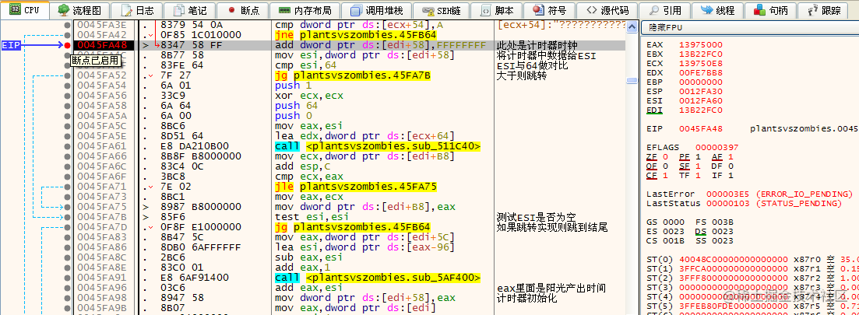The width and height of the screenshot is (859, 315).
Task: Switch to the CPU tab
Action: [x=24, y=10]
